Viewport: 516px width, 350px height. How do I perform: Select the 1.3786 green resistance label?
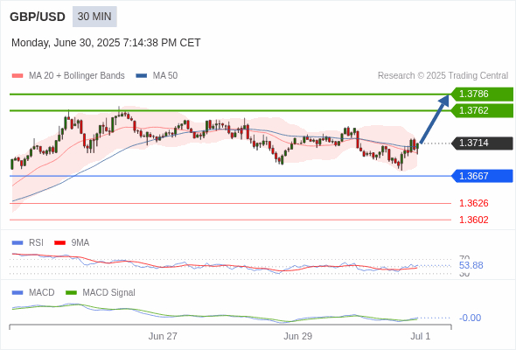482,94
